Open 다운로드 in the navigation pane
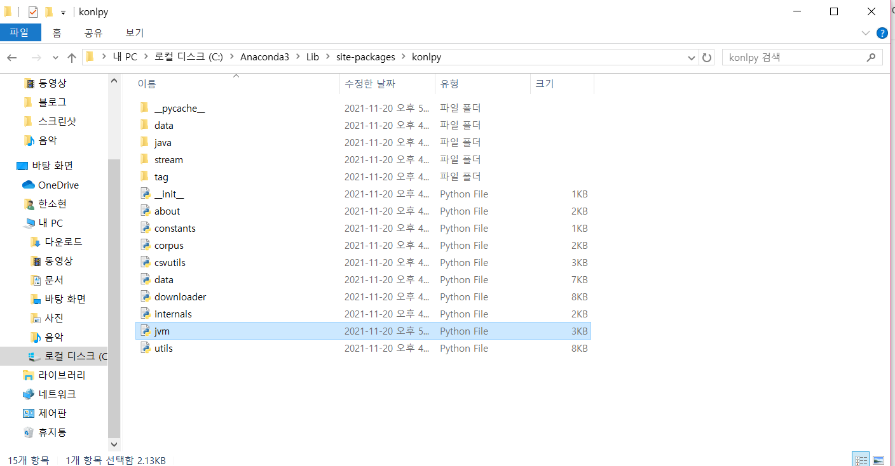895x466 pixels. 63,242
